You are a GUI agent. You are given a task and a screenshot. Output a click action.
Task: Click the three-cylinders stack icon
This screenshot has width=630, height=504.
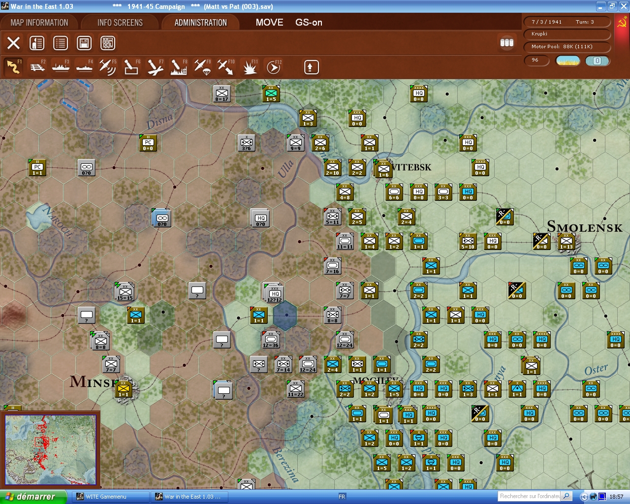507,43
